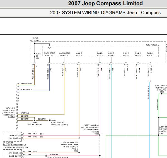
Task: Click the 'HOT AT ALL TIMES' label
Action: click(35, 39)
